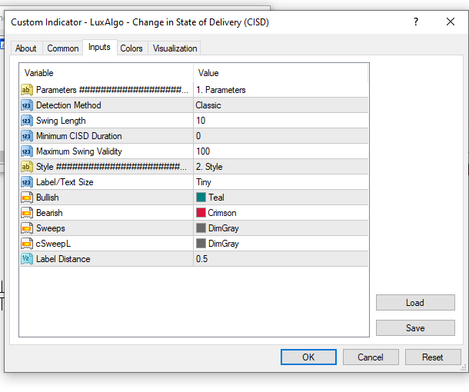
Task: Open the Label/Text Size value Tiny
Action: tap(281, 182)
